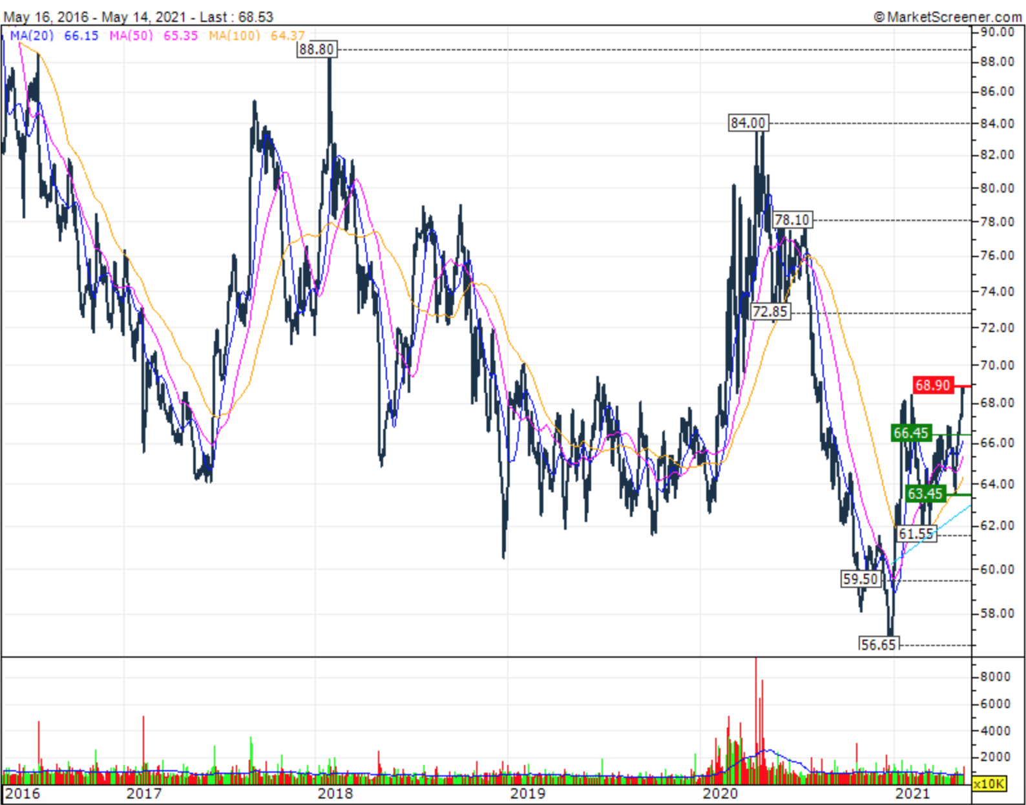This screenshot has width=1026, height=805.
Task: Click the 8000 volume axis tick
Action: [x=995, y=676]
